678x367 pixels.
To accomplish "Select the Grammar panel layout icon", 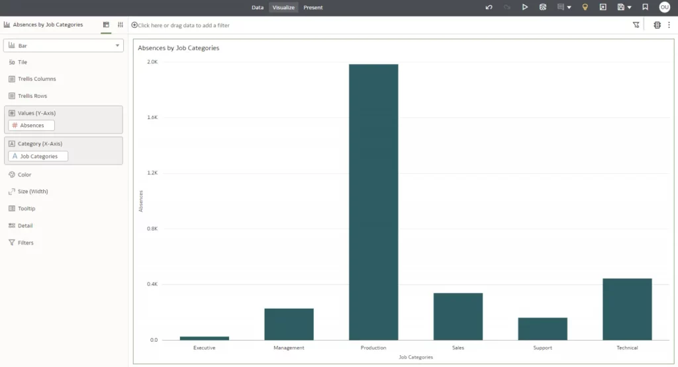I will (106, 24).
